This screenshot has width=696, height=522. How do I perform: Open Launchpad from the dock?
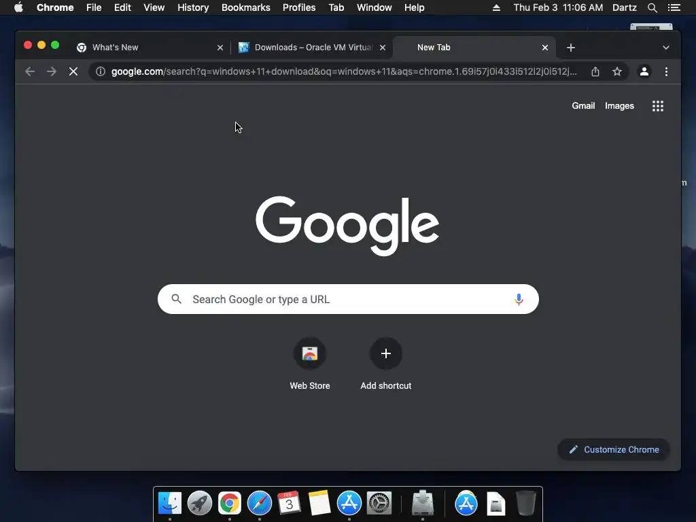200,504
